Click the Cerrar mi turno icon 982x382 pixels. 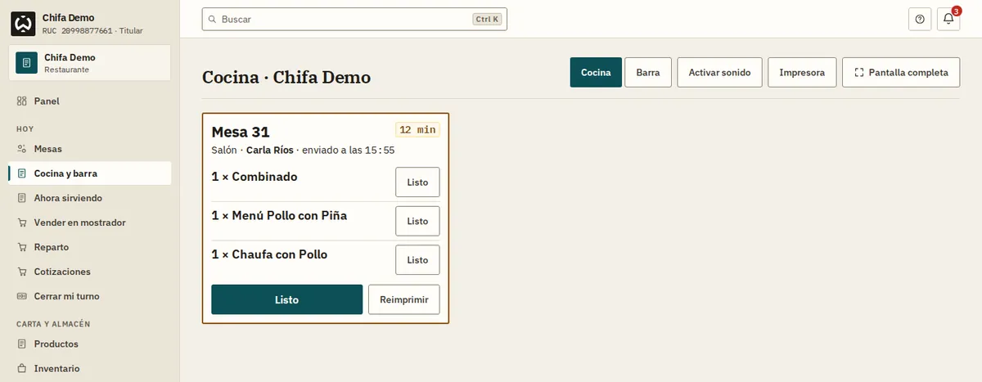pyautogui.click(x=21, y=296)
